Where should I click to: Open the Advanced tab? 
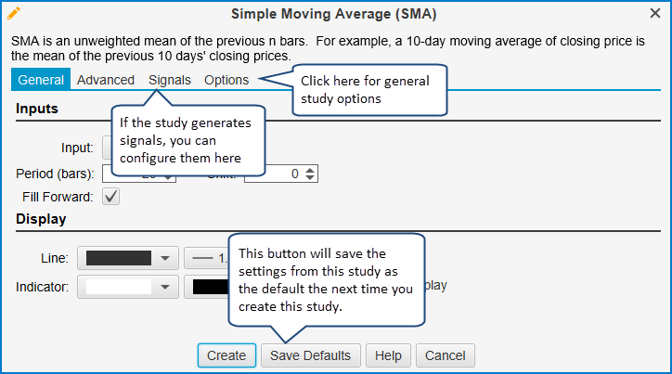[106, 80]
